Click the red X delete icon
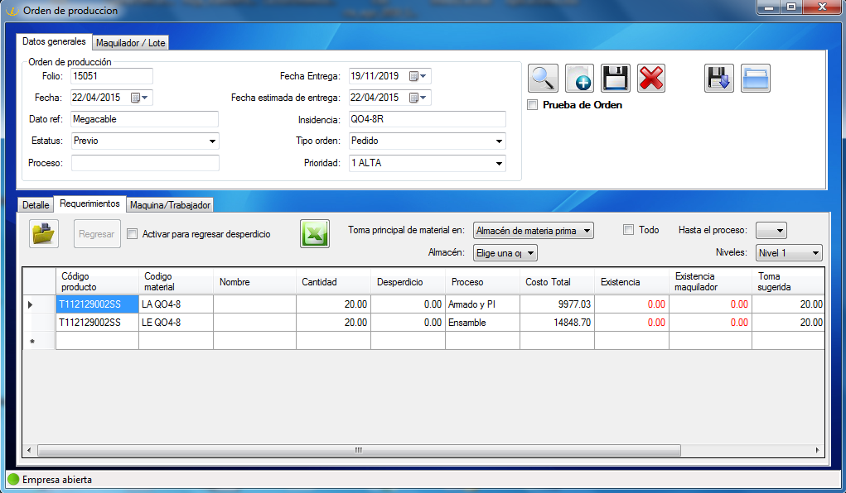Viewport: 846px width, 493px height. 651,79
